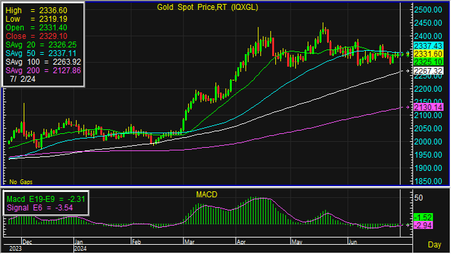Image resolution: width=451 pixels, height=254 pixels.
Task: Select the green 2325.10 price label
Action: pyautogui.click(x=429, y=62)
